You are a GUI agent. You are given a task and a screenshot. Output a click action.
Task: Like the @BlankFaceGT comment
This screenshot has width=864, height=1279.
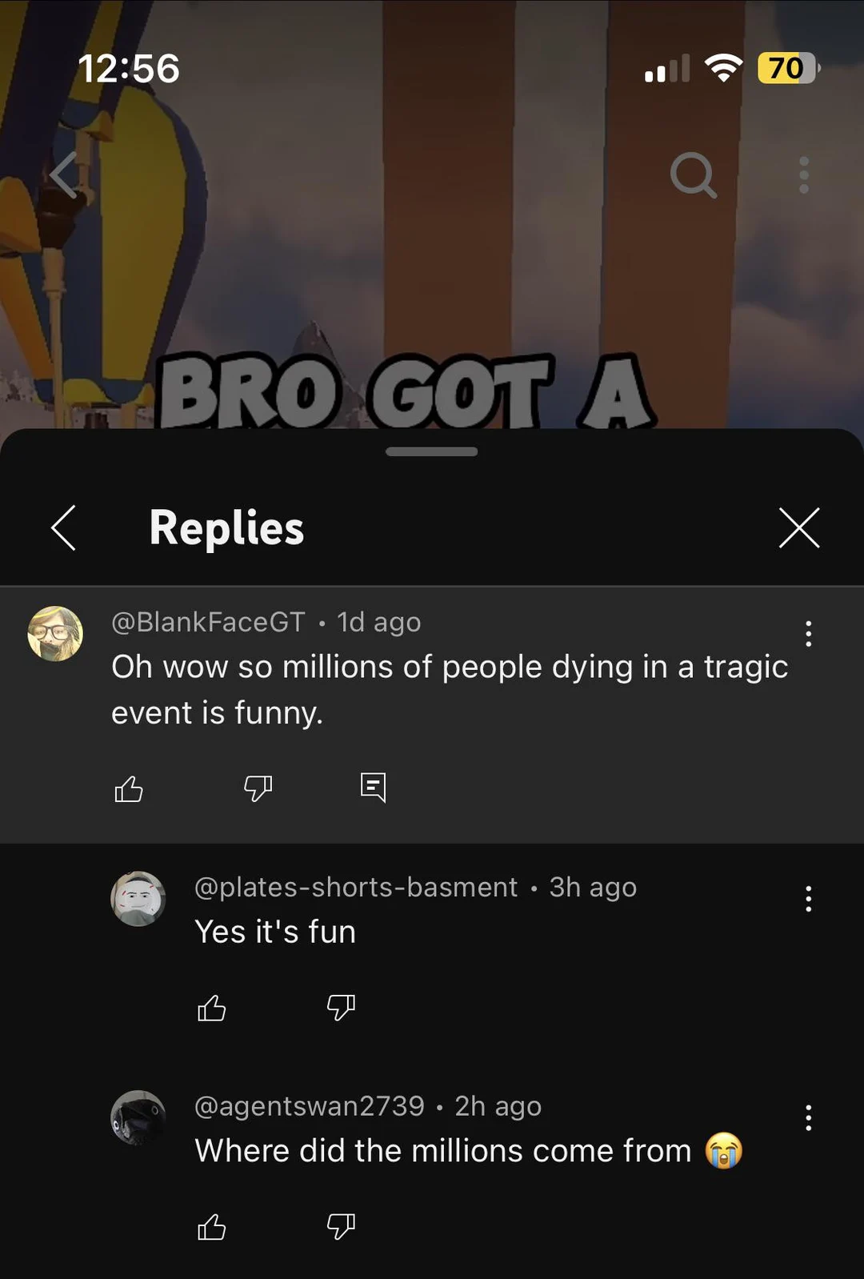point(129,789)
